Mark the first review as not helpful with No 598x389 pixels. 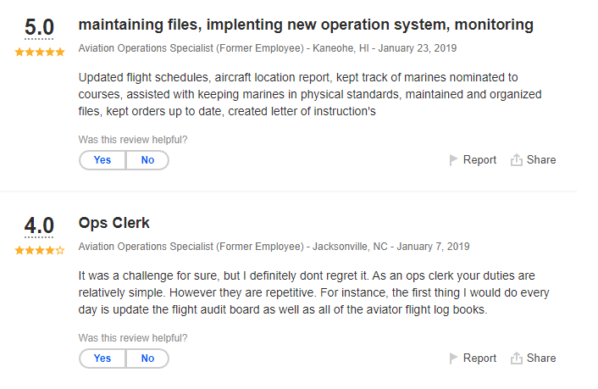(147, 160)
